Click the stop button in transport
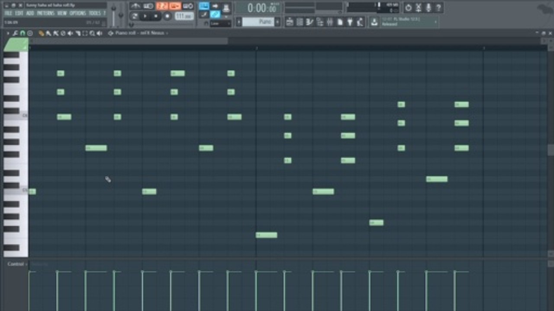 (156, 16)
